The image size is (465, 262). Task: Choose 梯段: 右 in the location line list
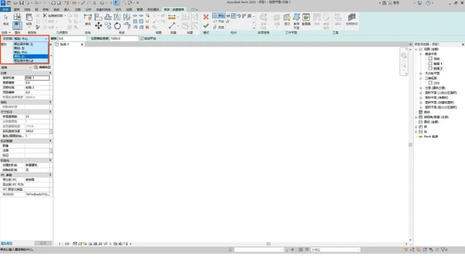pyautogui.click(x=31, y=56)
